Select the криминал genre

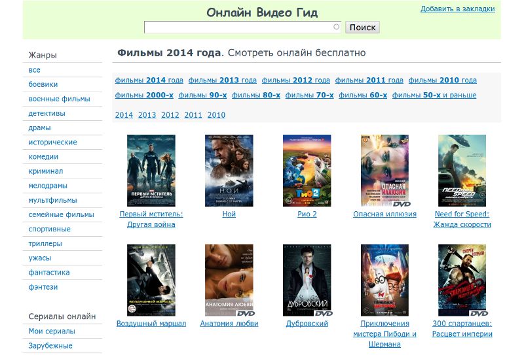46,171
